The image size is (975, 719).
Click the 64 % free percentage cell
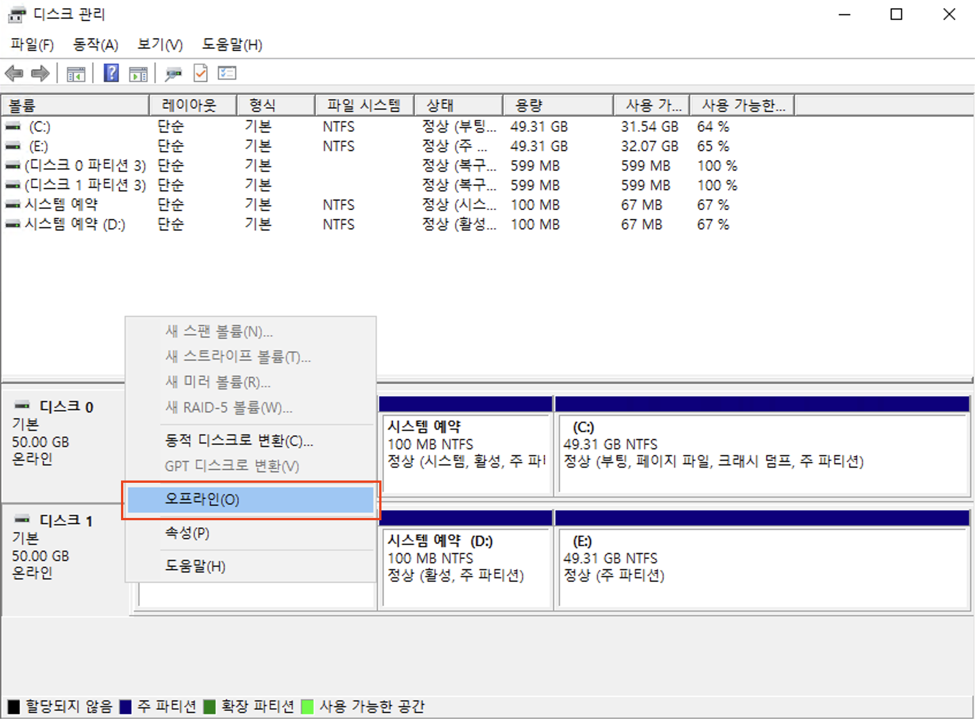[x=713, y=126]
